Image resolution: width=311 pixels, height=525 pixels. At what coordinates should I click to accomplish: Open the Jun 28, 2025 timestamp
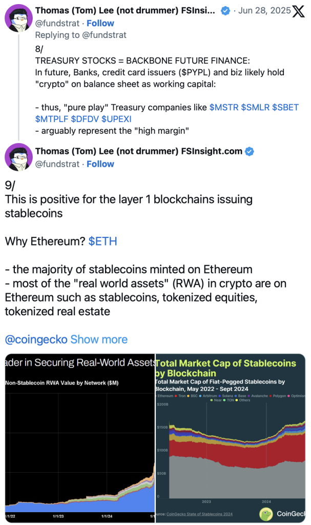pyautogui.click(x=264, y=11)
